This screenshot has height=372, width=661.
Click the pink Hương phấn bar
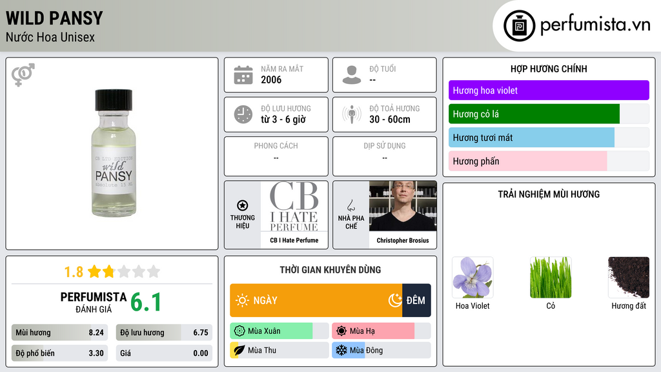528,161
